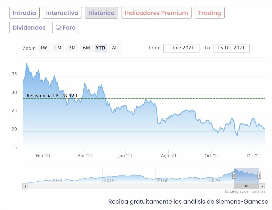Screen dimensions: 272x210
Task: Show All historical data range
Action: (x=115, y=48)
